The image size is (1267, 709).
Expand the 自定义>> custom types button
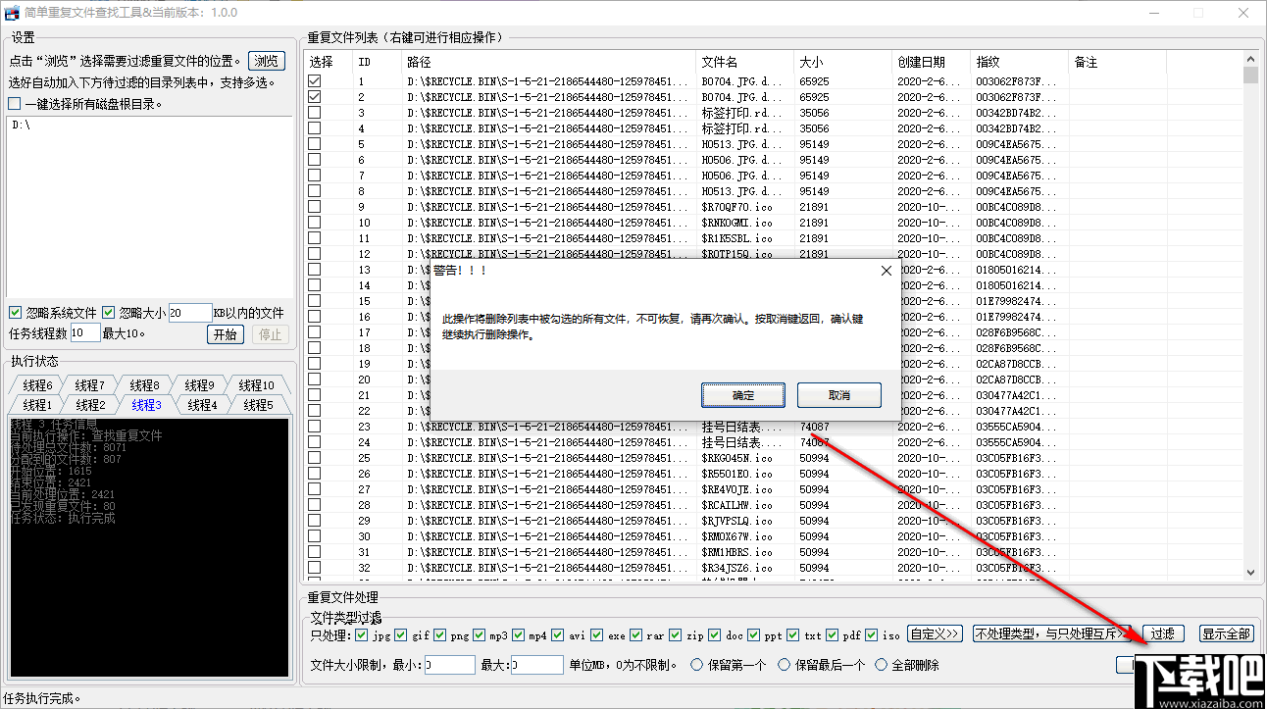tap(936, 633)
